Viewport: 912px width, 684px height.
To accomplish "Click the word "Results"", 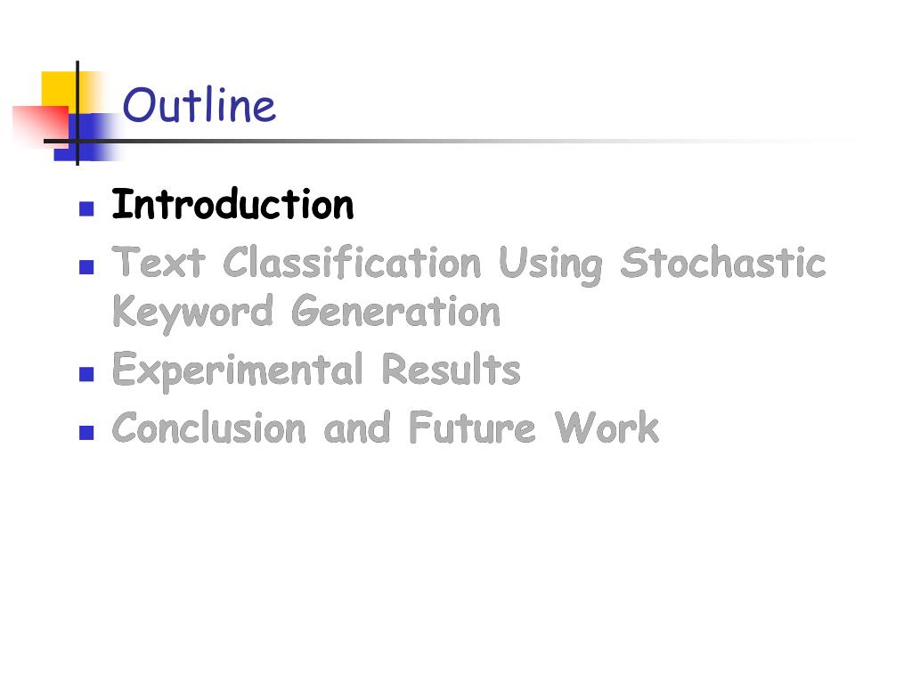I will [x=451, y=369].
